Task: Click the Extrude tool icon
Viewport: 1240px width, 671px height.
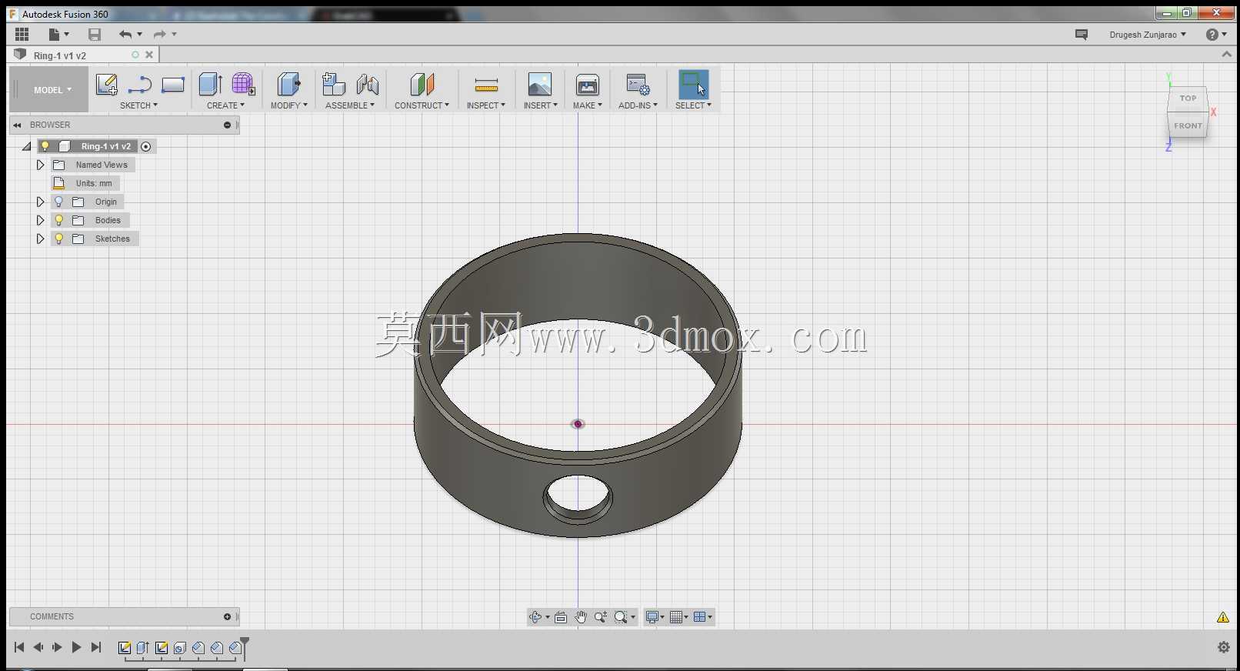Action: [210, 85]
